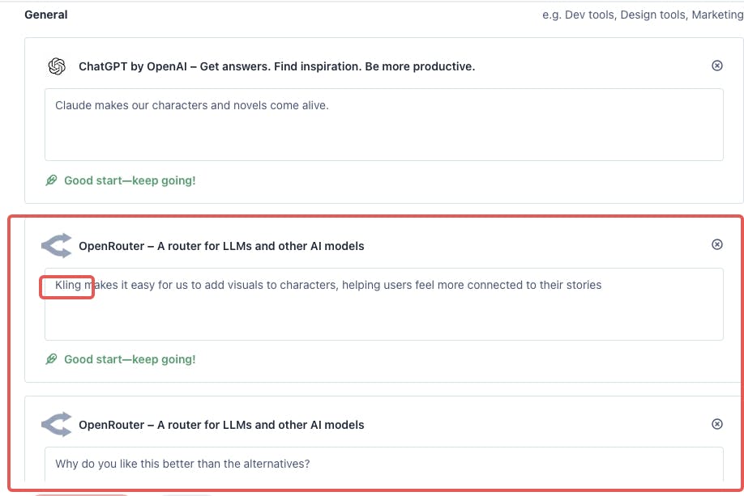Screen dimensions: 744x496
Task: Focus the review box starting 'Claude makes our characters'
Action: coord(384,125)
